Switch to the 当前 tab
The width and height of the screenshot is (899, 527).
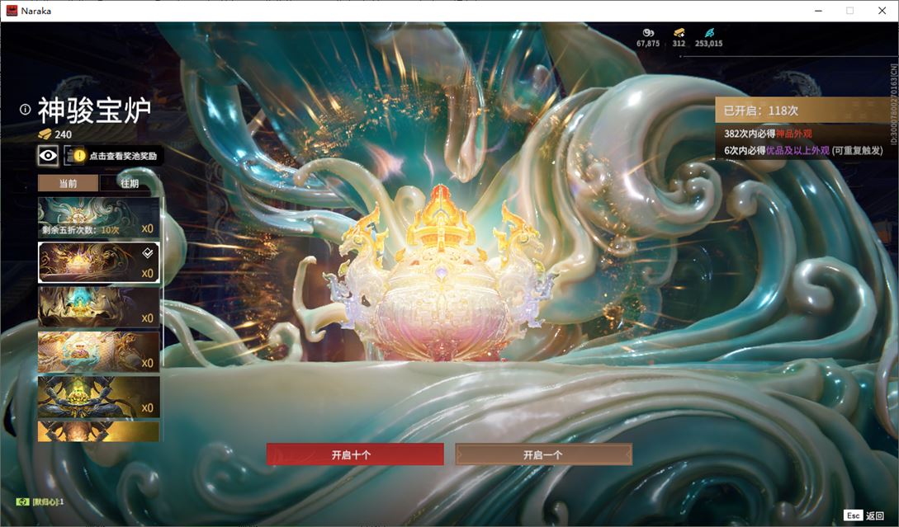69,183
